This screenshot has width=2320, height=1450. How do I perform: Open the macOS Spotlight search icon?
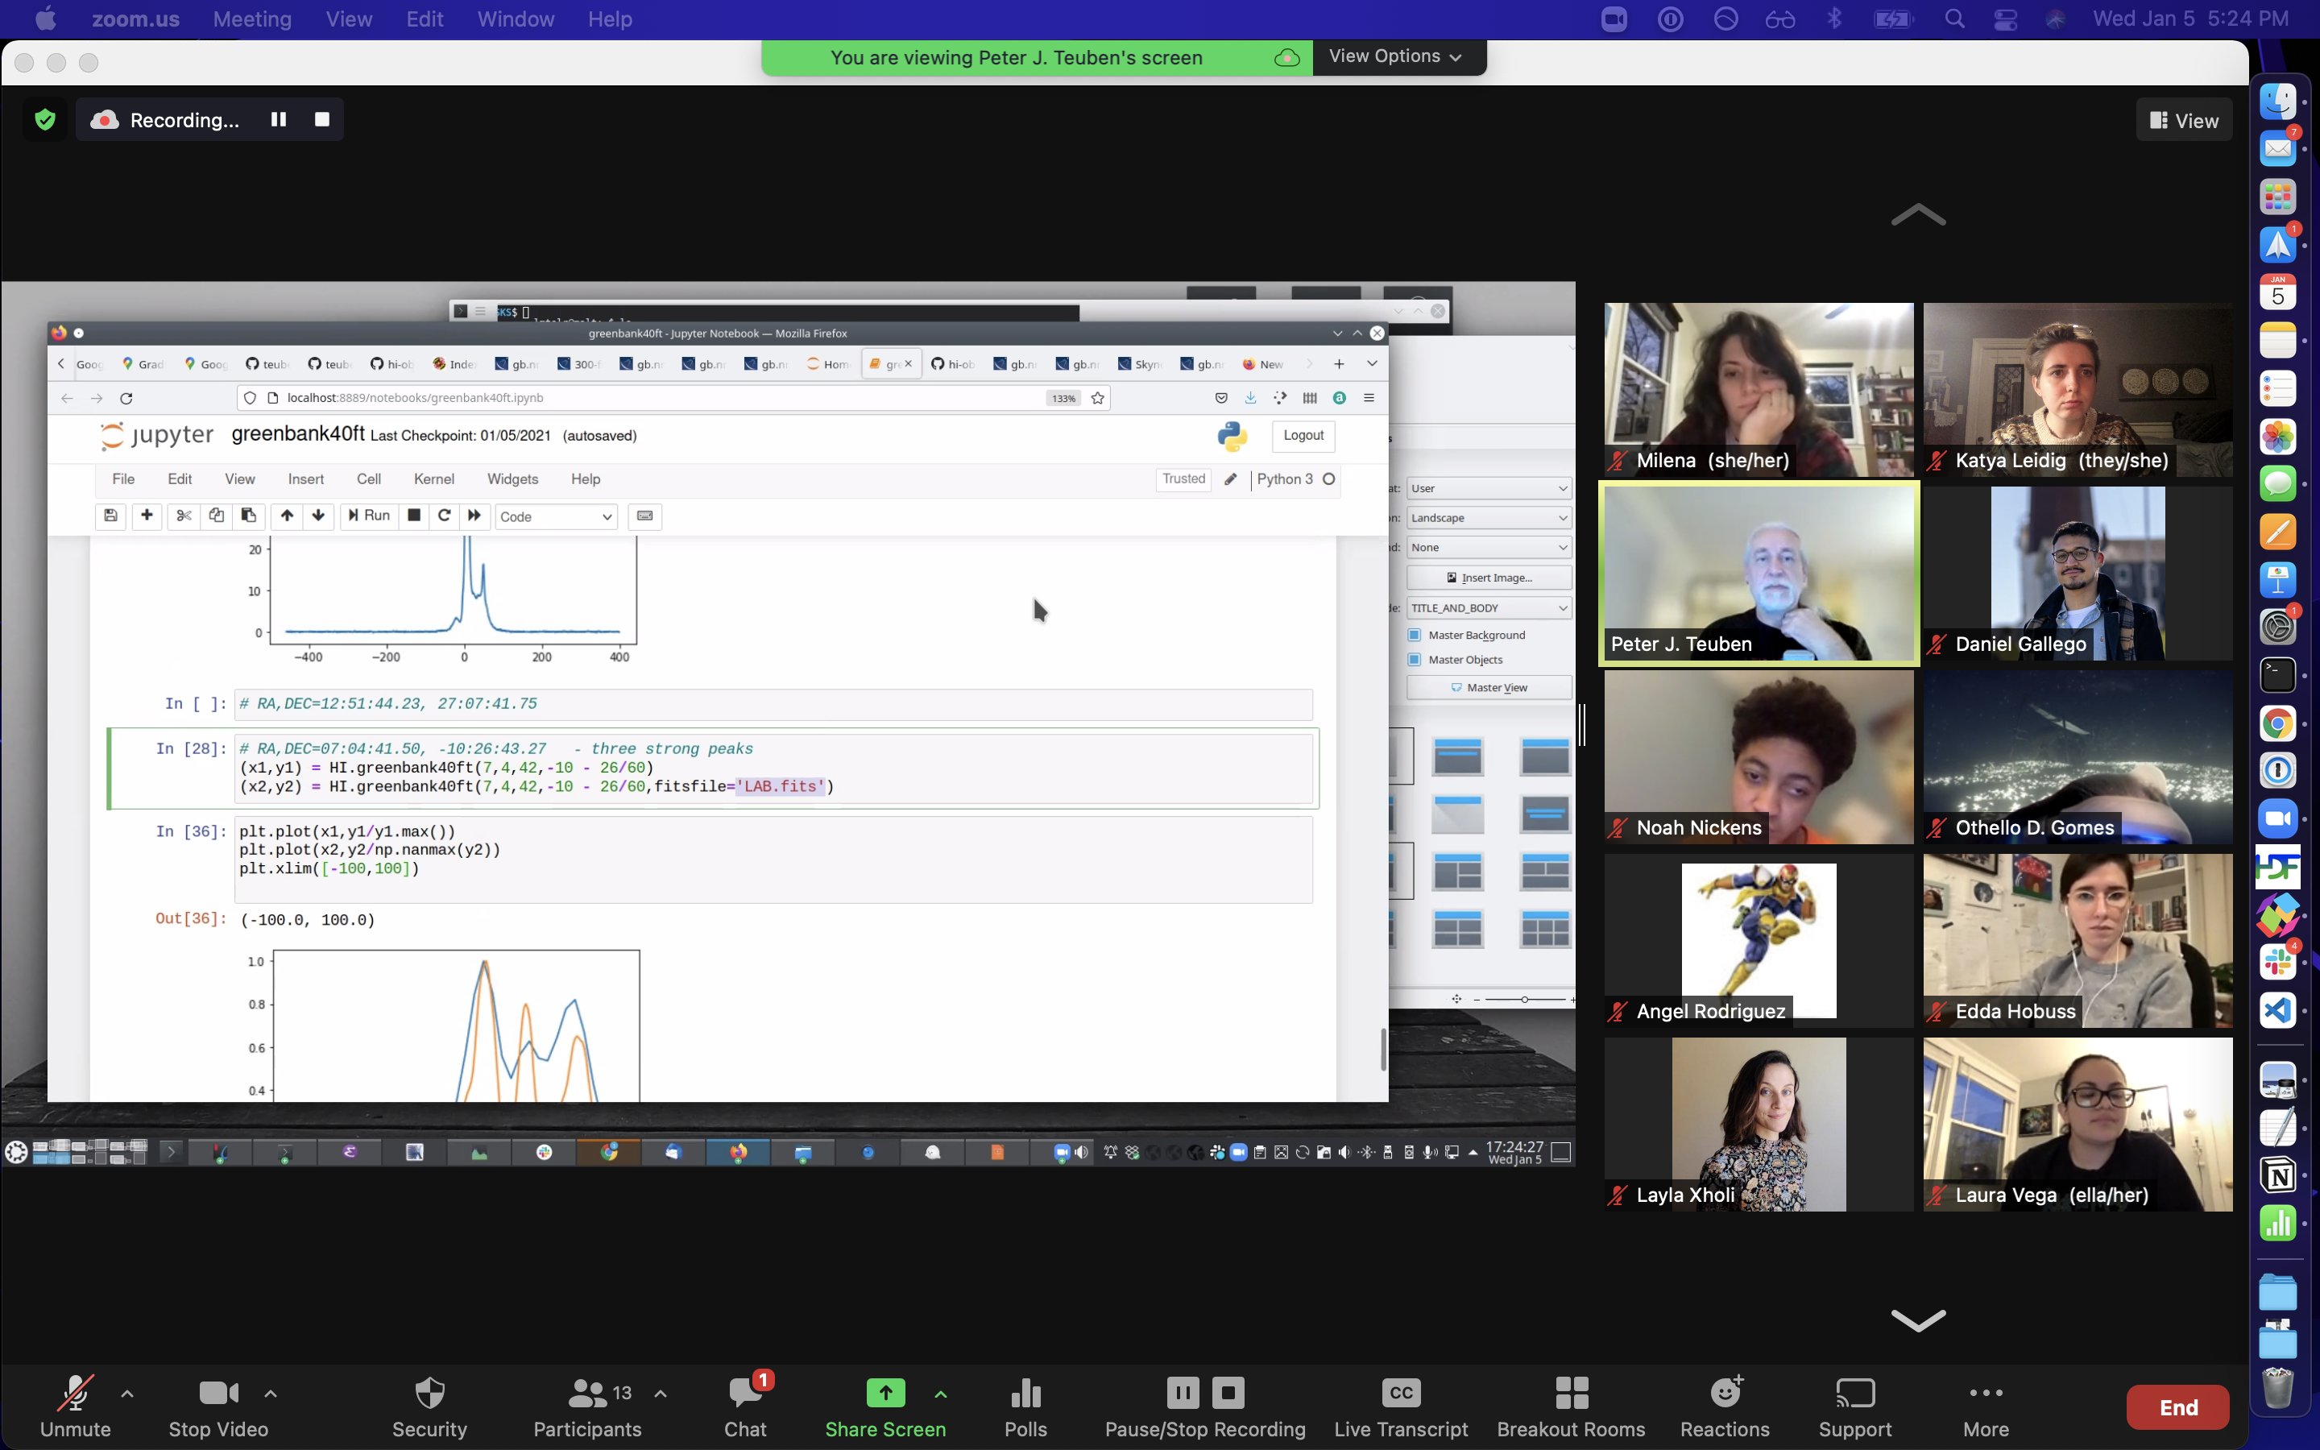1953,19
